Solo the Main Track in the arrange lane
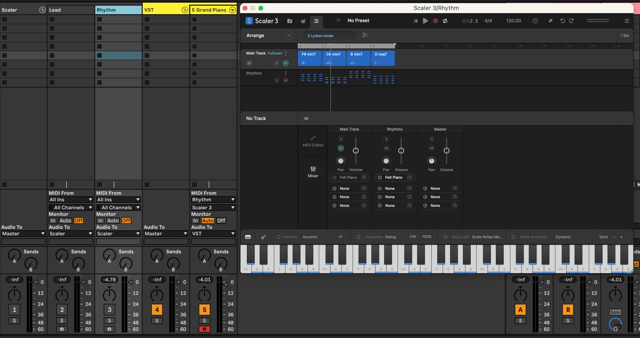 point(276,63)
